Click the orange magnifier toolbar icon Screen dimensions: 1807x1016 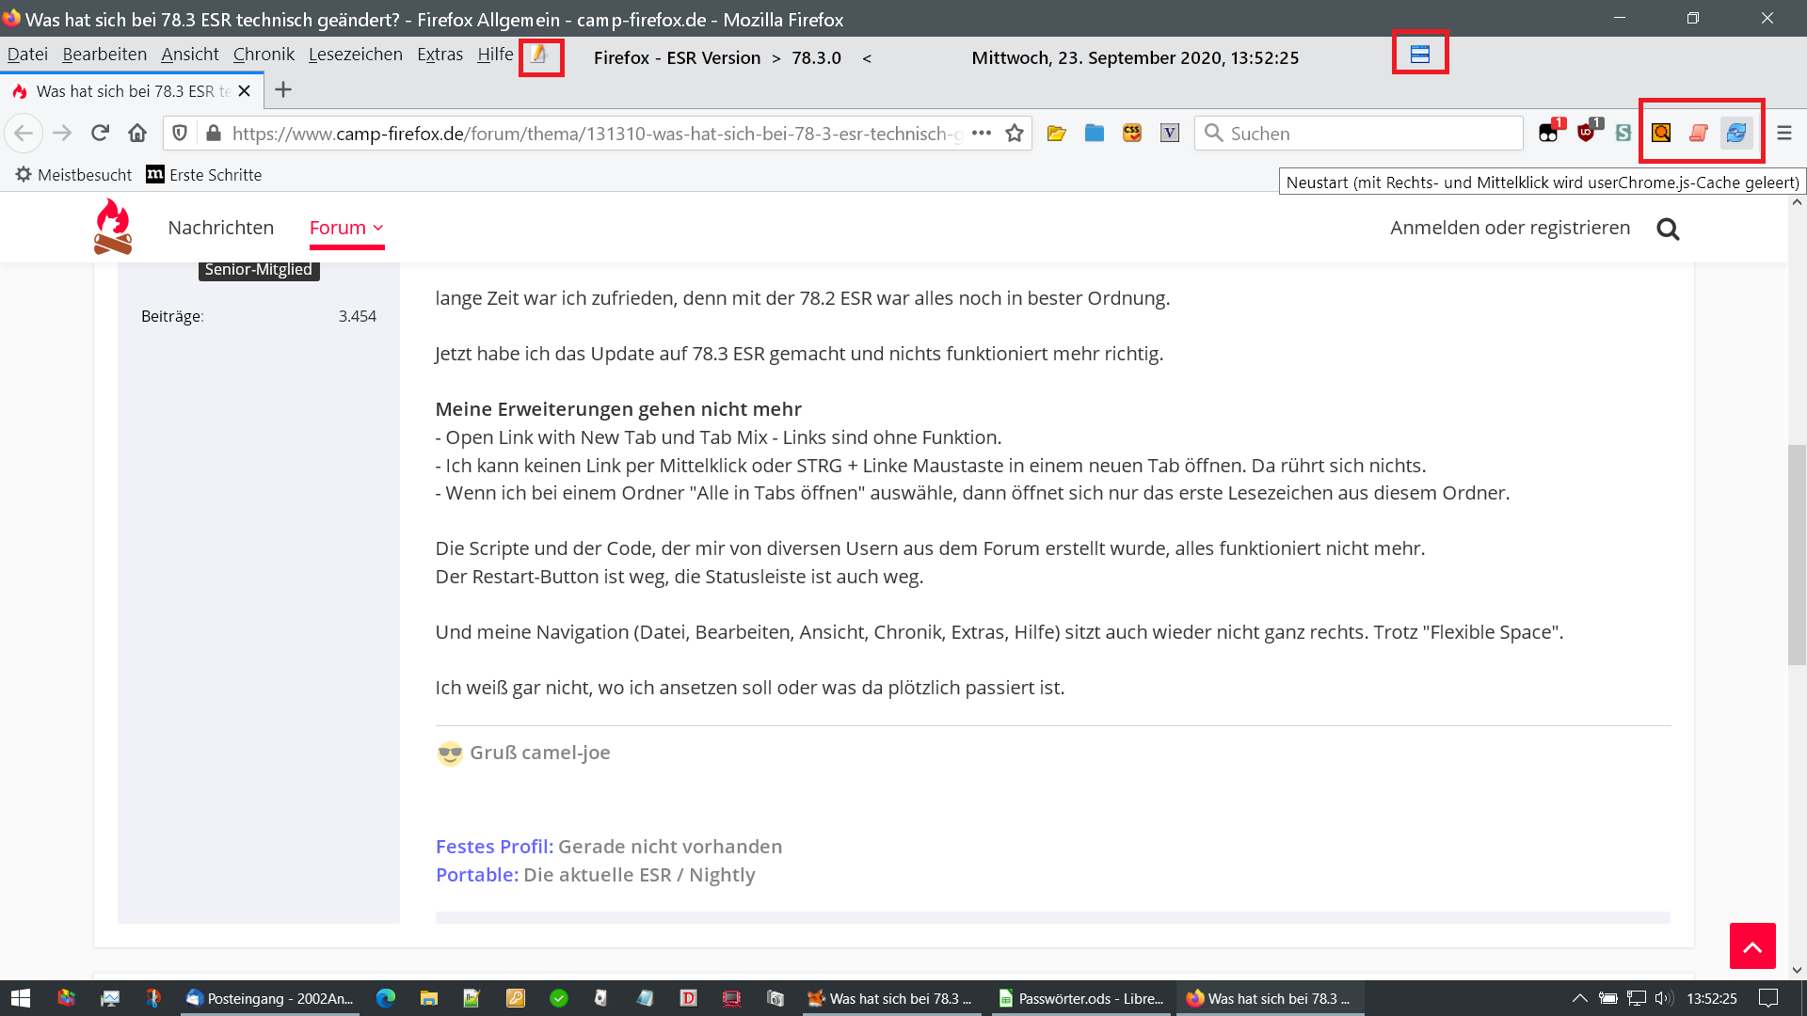[1661, 133]
